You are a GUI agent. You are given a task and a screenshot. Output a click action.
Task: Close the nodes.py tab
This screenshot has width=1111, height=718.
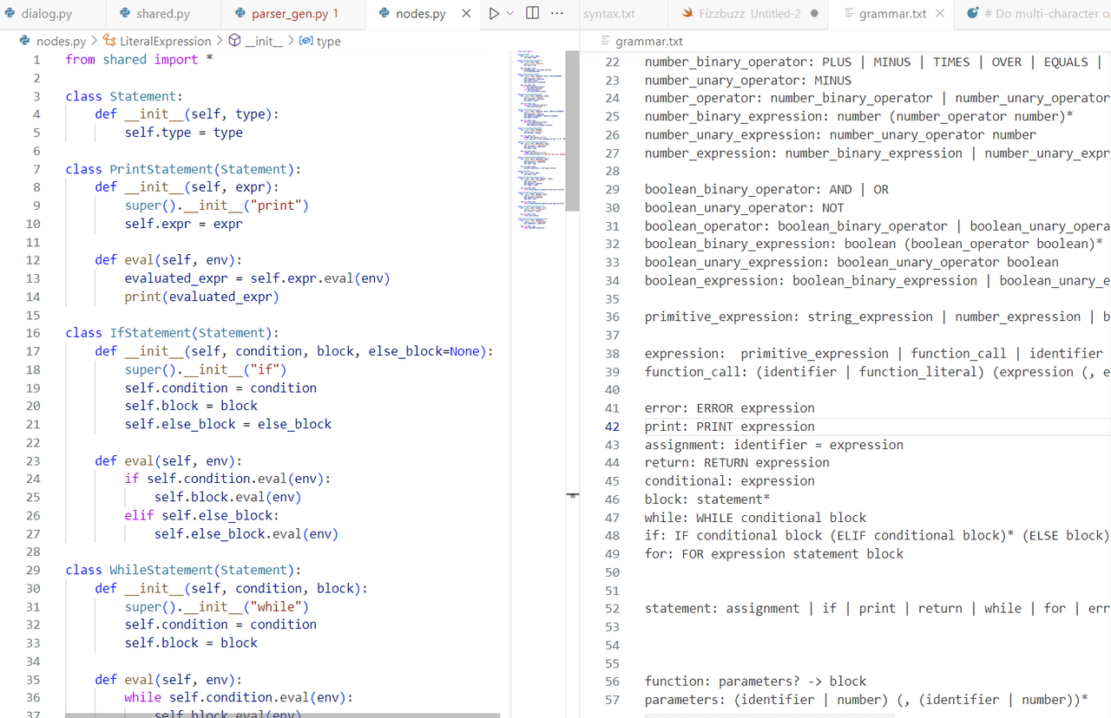coord(466,14)
